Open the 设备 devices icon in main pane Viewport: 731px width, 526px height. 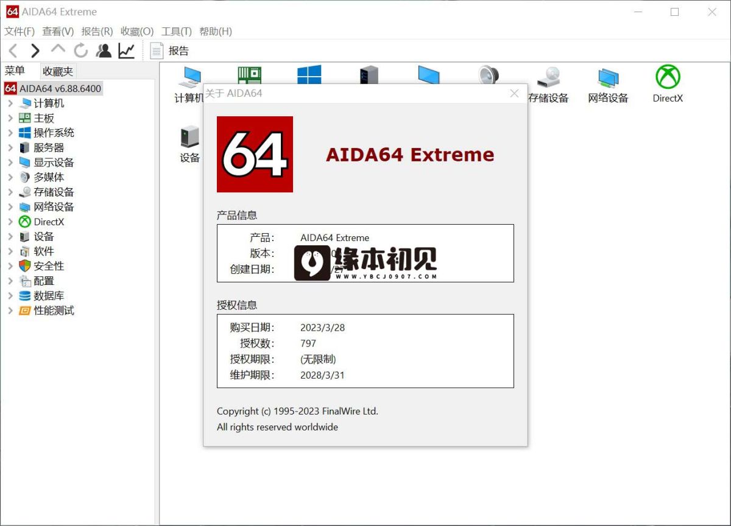pos(189,144)
